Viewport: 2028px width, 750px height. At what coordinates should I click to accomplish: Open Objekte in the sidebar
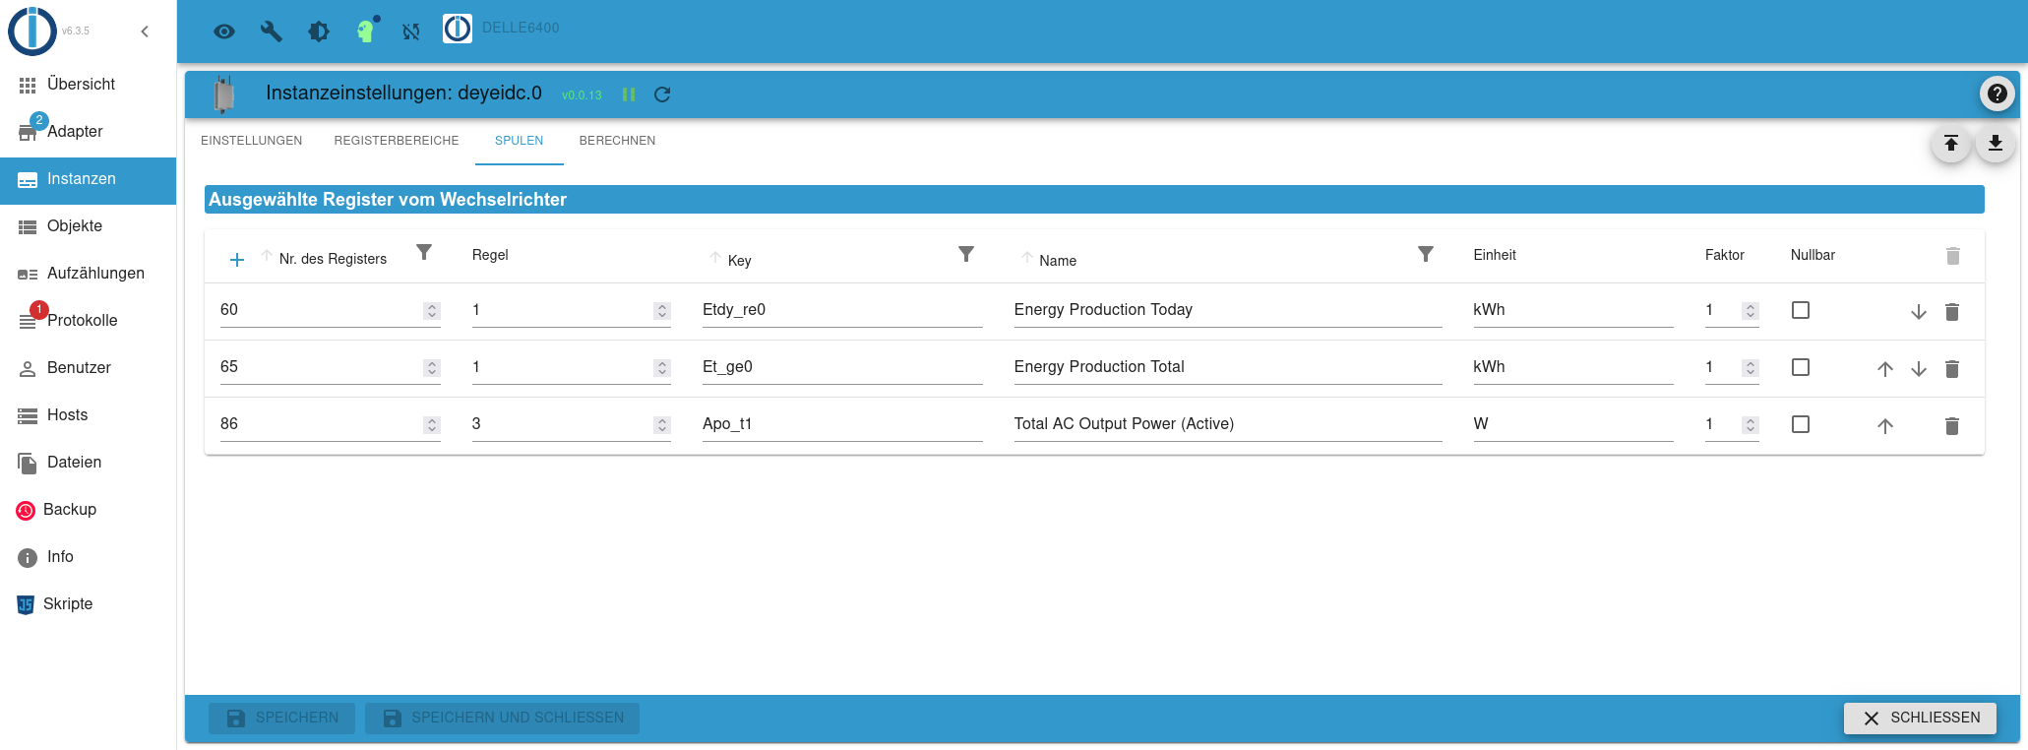89,226
